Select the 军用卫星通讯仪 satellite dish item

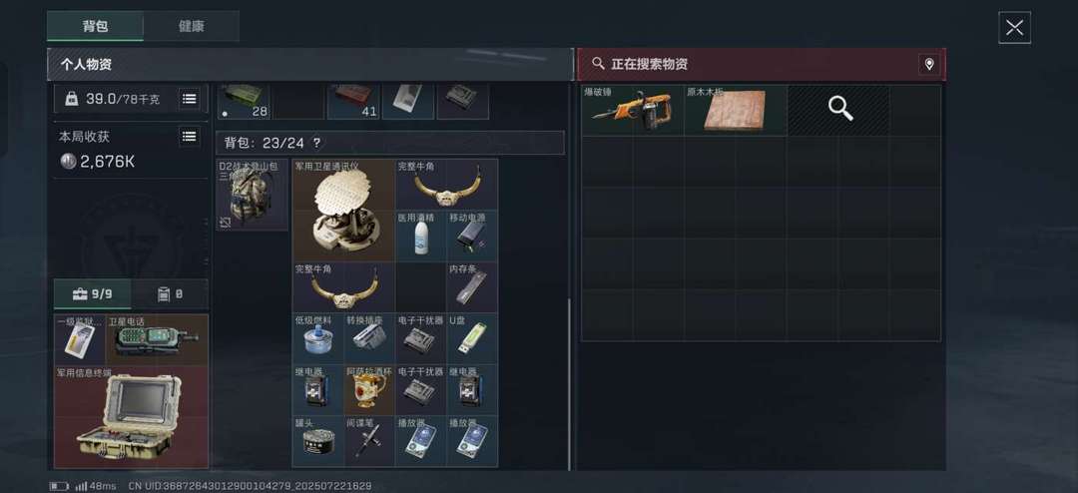point(343,211)
